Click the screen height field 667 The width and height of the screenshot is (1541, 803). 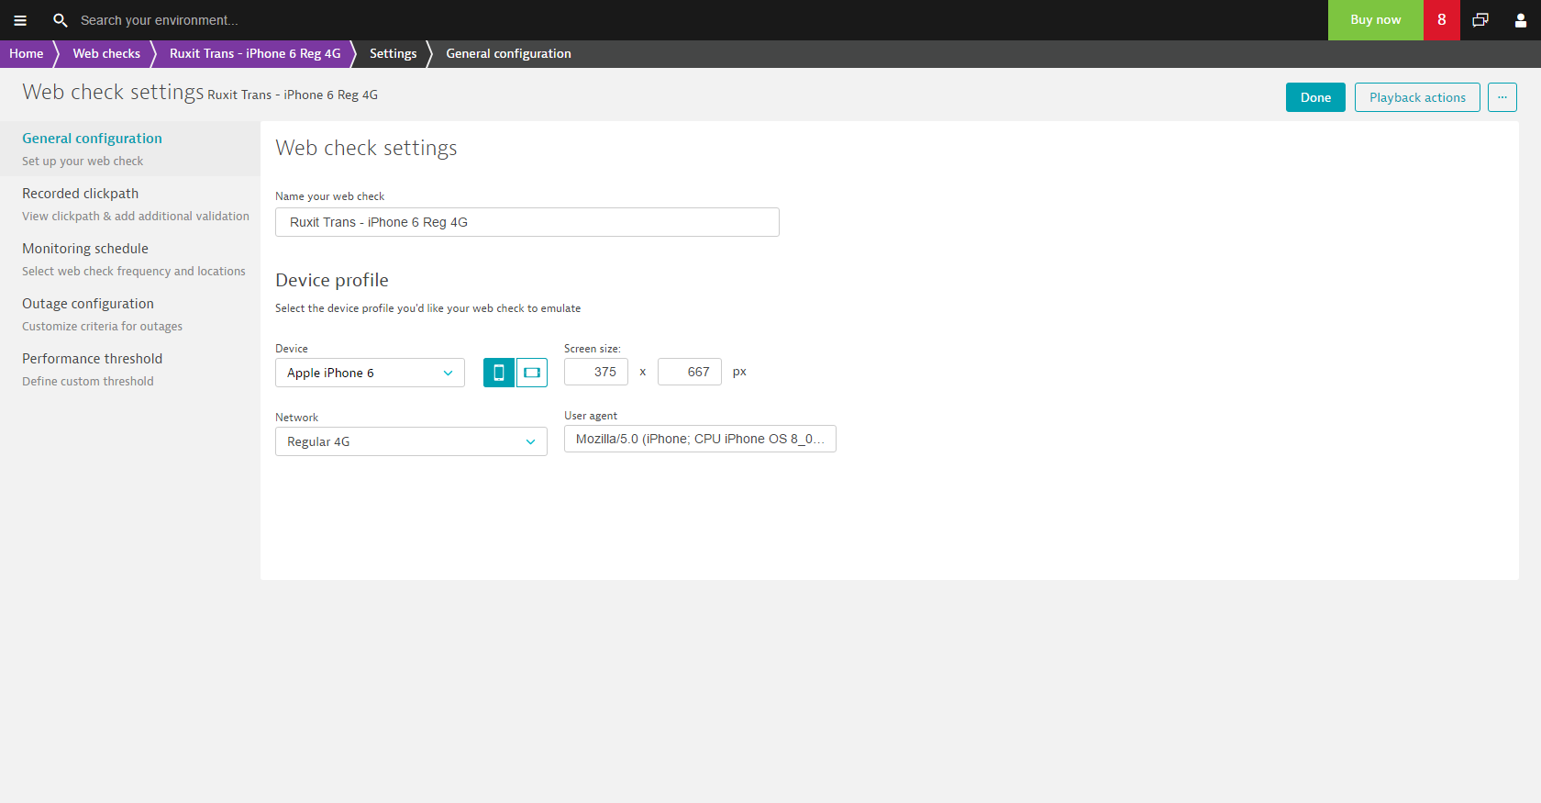[x=690, y=372]
